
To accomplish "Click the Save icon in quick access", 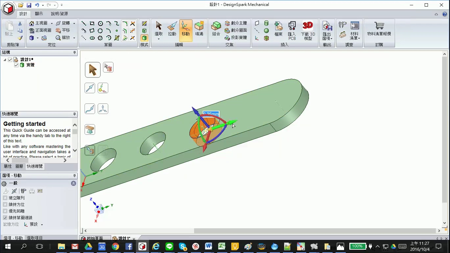I will click(29, 5).
